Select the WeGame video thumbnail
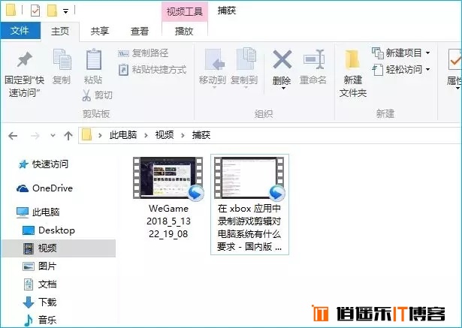 point(168,178)
